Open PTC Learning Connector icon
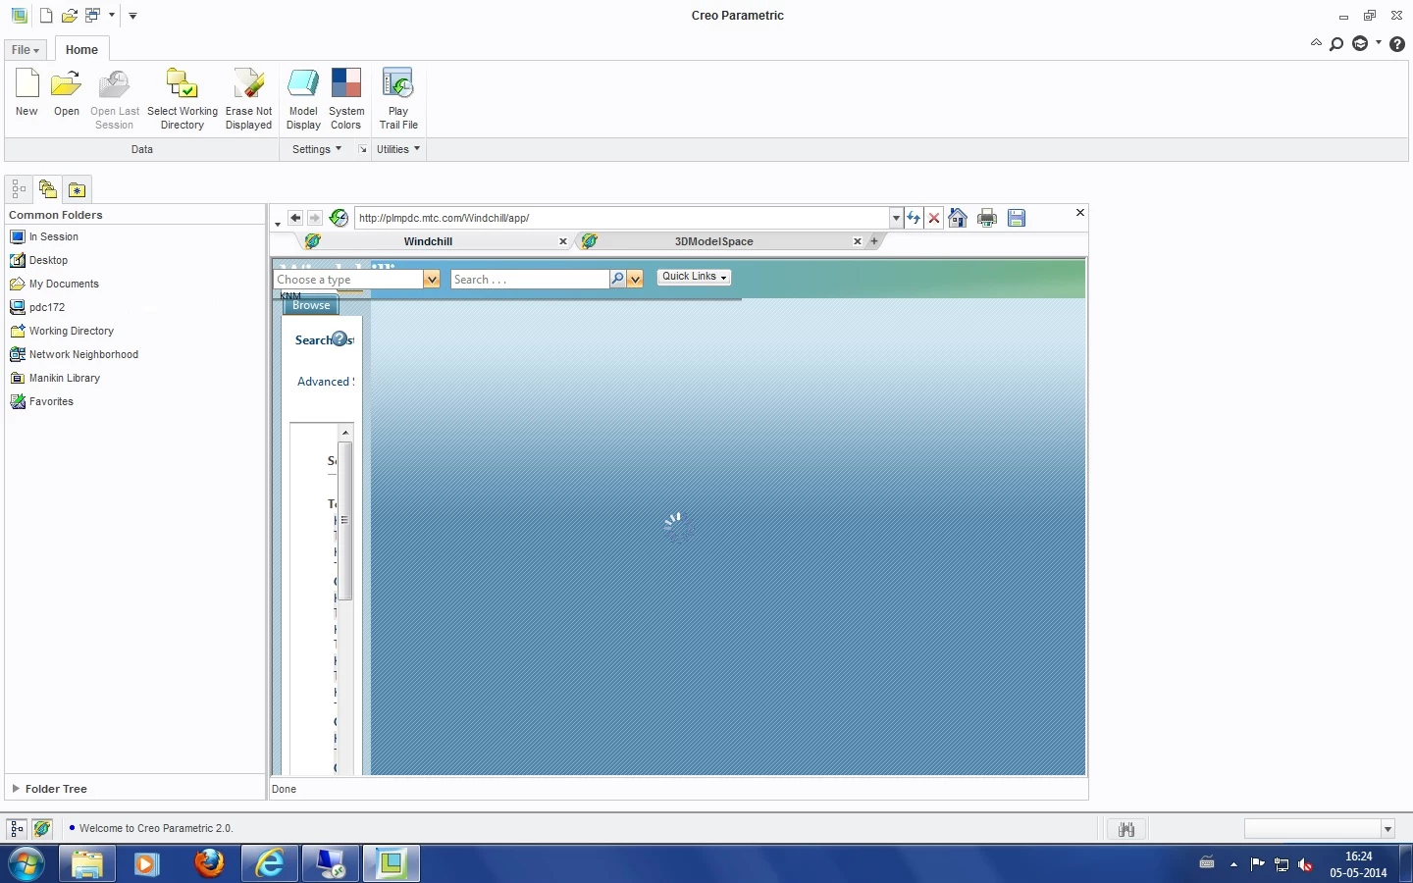The image size is (1413, 883). 1360,43
